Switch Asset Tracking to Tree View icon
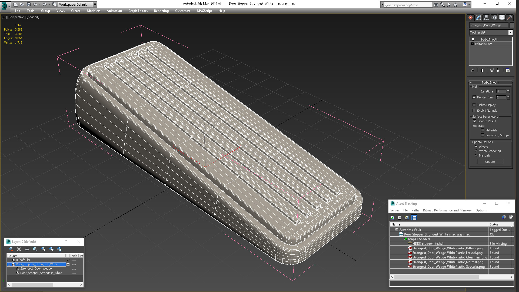519x292 pixels. tap(407, 218)
